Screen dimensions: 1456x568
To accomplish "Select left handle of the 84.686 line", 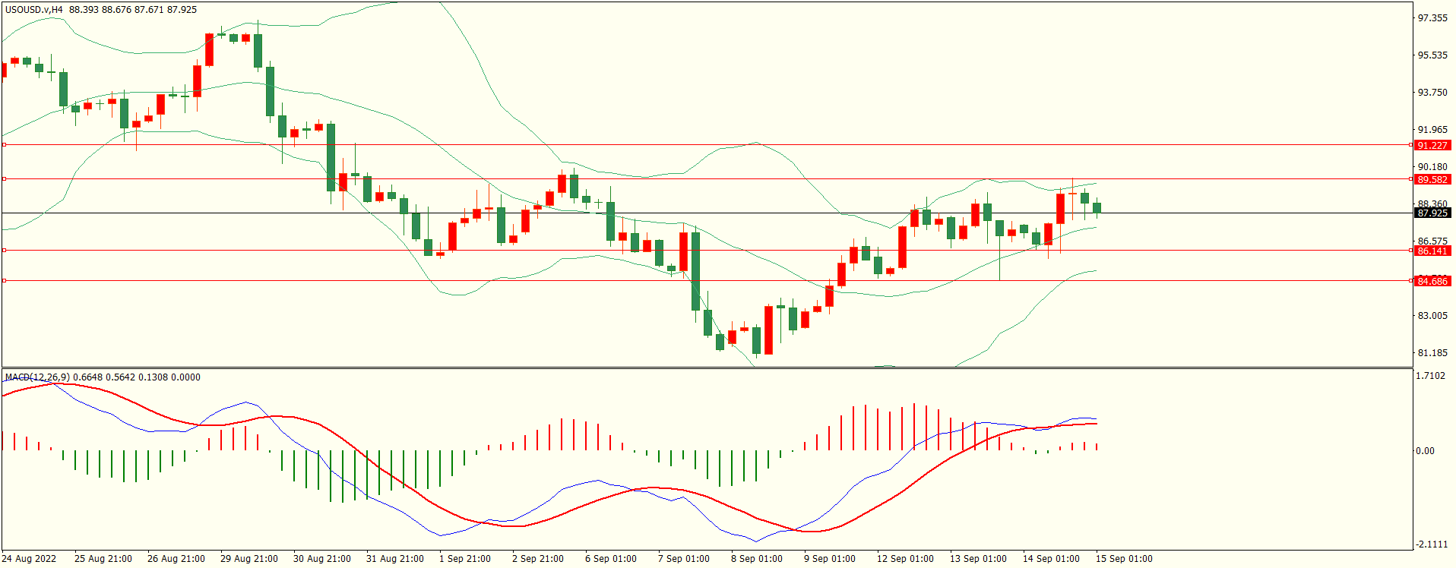I will [x=5, y=281].
